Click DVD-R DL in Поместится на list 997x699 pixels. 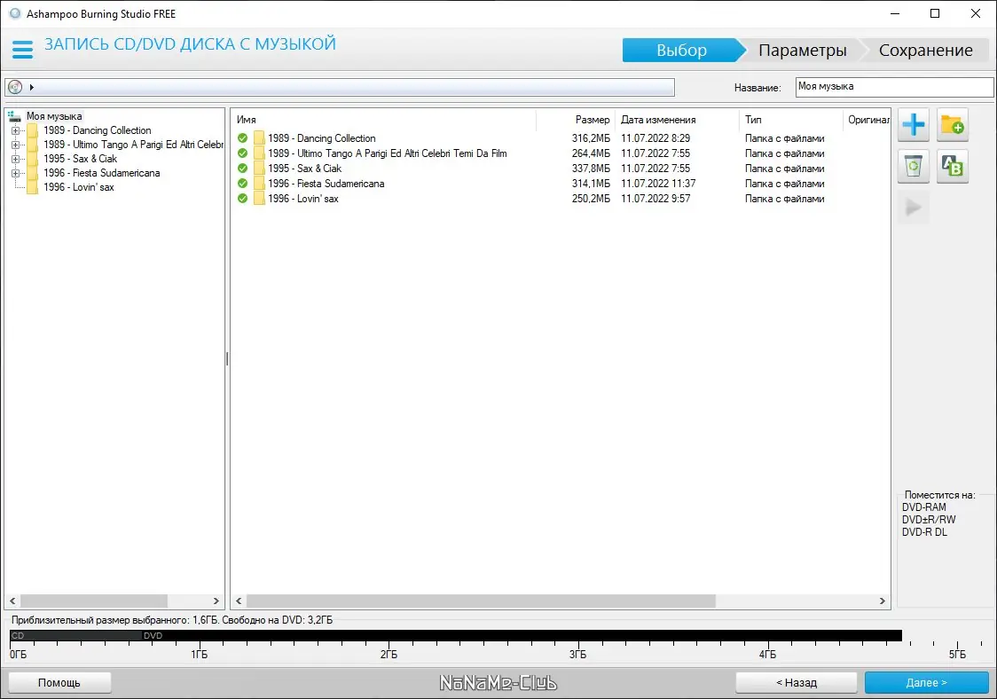[924, 531]
